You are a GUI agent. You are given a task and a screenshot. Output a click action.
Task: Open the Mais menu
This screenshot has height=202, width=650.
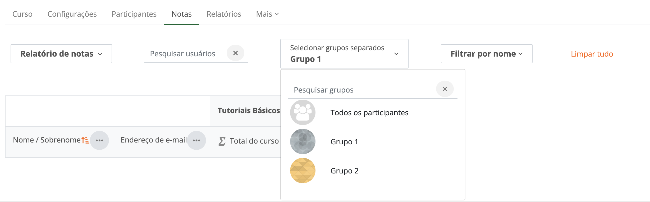pyautogui.click(x=267, y=14)
